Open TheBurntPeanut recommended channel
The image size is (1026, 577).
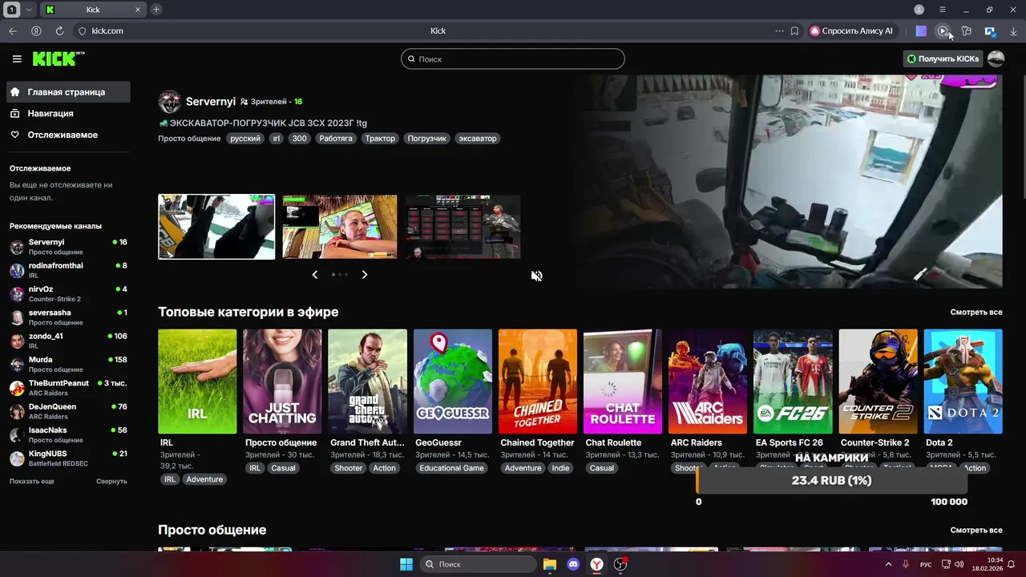tap(68, 388)
